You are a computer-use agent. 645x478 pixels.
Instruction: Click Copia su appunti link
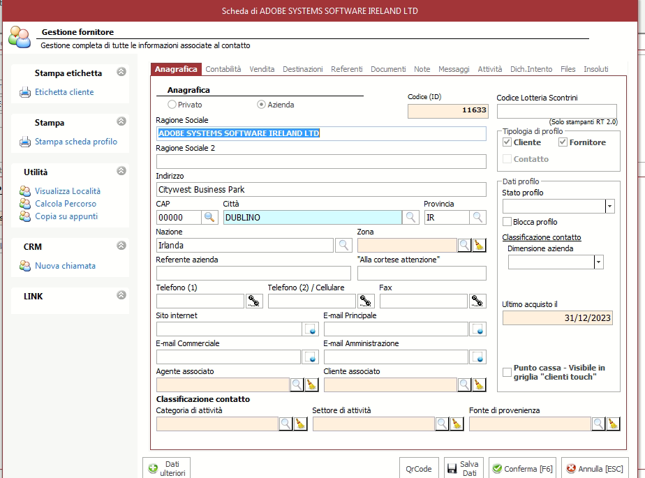66,216
